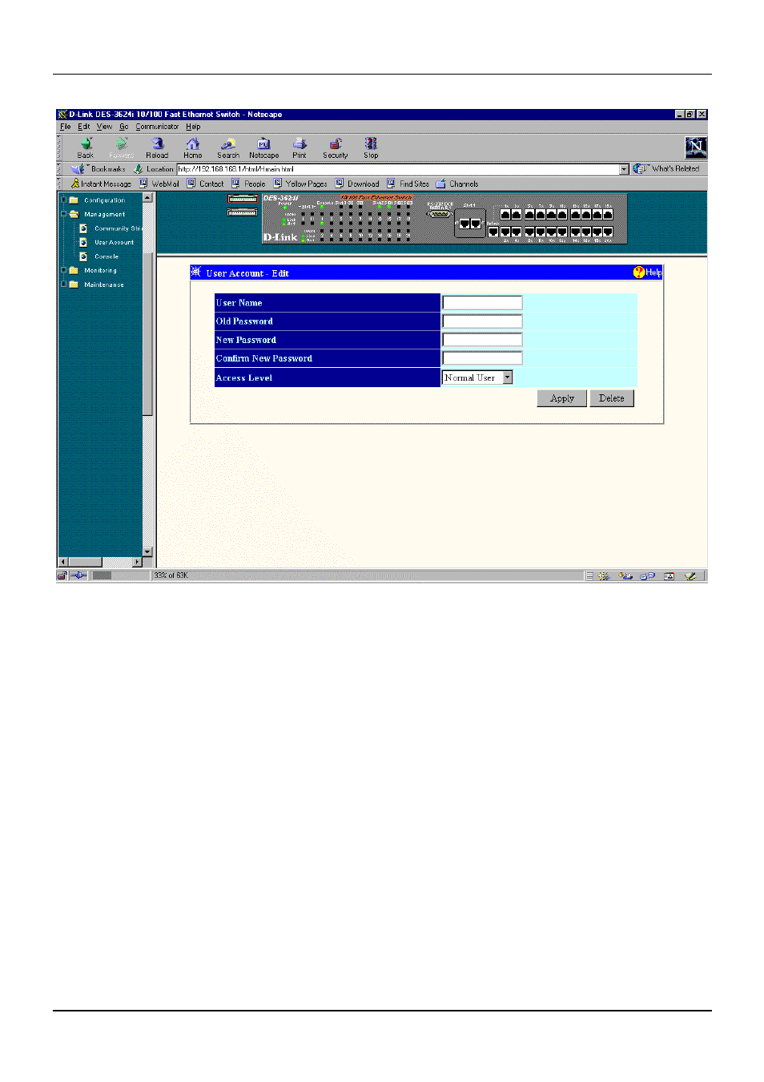Click in the User Name field
The width and height of the screenshot is (764, 1082).
point(482,302)
